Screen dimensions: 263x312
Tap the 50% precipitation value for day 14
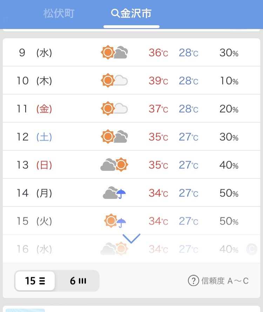(229, 193)
